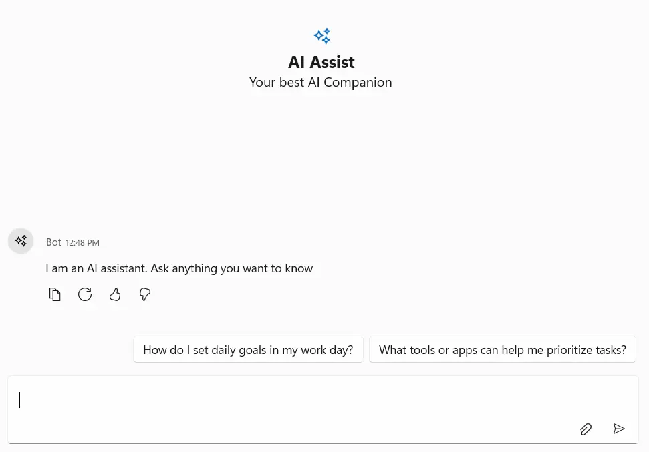Mark the response with a thumbs down

pos(145,294)
